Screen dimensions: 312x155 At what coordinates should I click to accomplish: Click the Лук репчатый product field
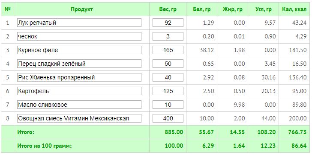tap(79, 23)
